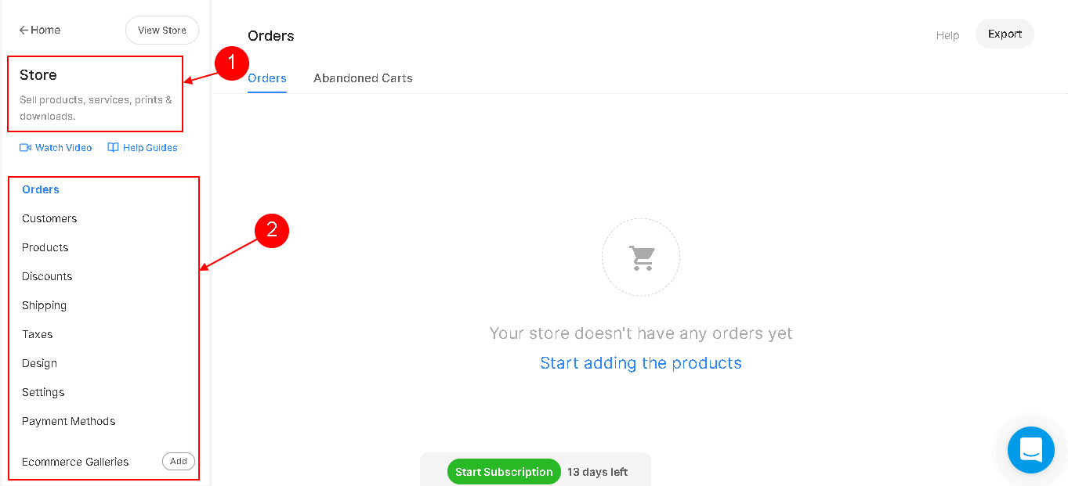This screenshot has width=1068, height=486.
Task: Open Payment Methods page
Action: click(x=69, y=421)
